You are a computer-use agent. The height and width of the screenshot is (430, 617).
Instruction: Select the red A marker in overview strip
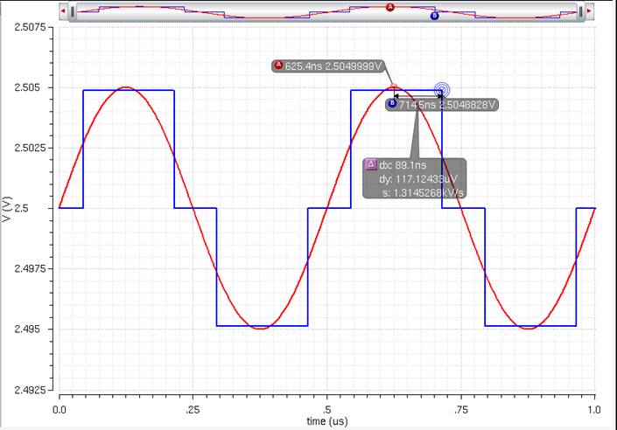[390, 7]
